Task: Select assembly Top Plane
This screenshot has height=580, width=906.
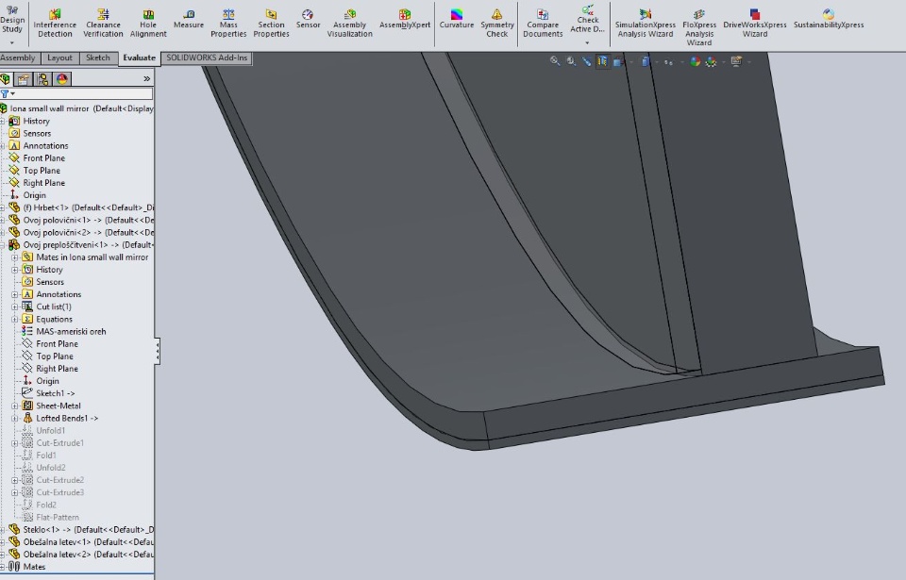Action: (x=35, y=171)
